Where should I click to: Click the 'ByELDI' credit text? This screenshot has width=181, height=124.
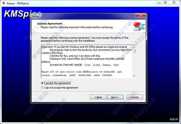click(174, 119)
